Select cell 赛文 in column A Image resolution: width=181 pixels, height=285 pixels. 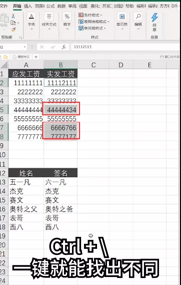[x=26, y=200]
